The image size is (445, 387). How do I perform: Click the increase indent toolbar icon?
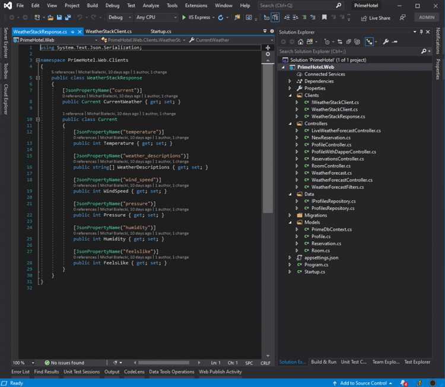[x=295, y=18]
